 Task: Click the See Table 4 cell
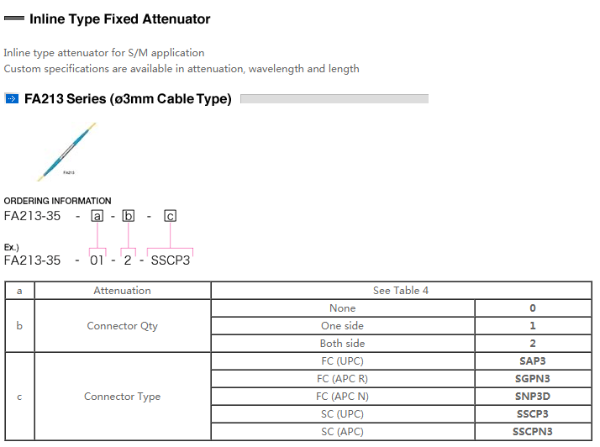pos(401,291)
